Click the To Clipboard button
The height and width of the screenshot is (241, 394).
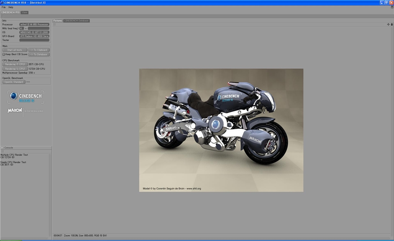point(39,50)
